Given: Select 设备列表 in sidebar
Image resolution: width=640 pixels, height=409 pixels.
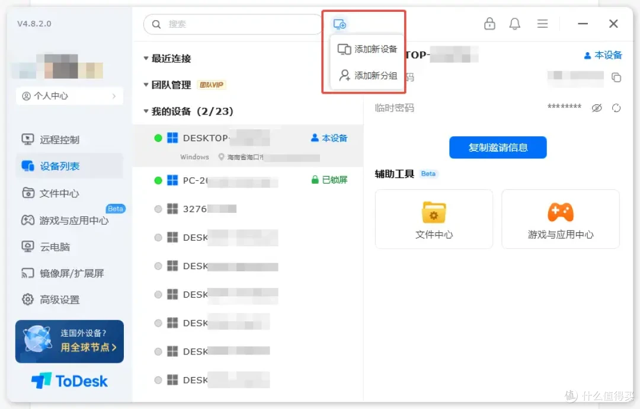Looking at the screenshot, I should tap(69, 166).
